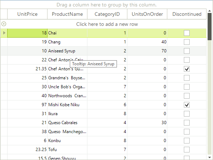This screenshot has height=160, width=213.
Task: Select unit price '18' in Chai row
Action: pyautogui.click(x=27, y=33)
